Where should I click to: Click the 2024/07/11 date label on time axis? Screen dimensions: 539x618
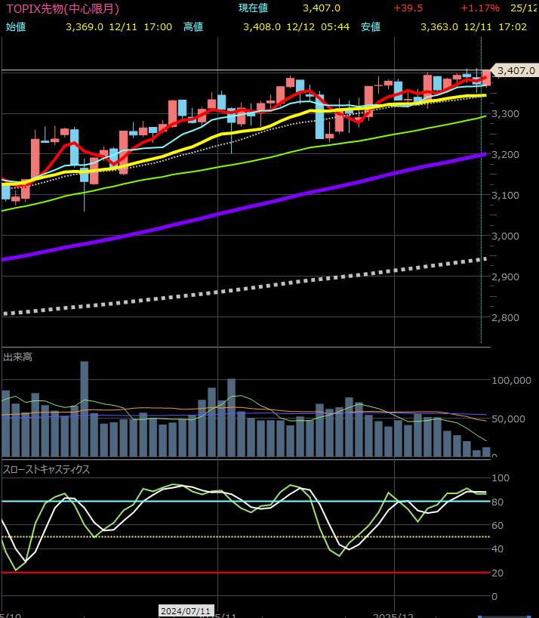click(186, 610)
